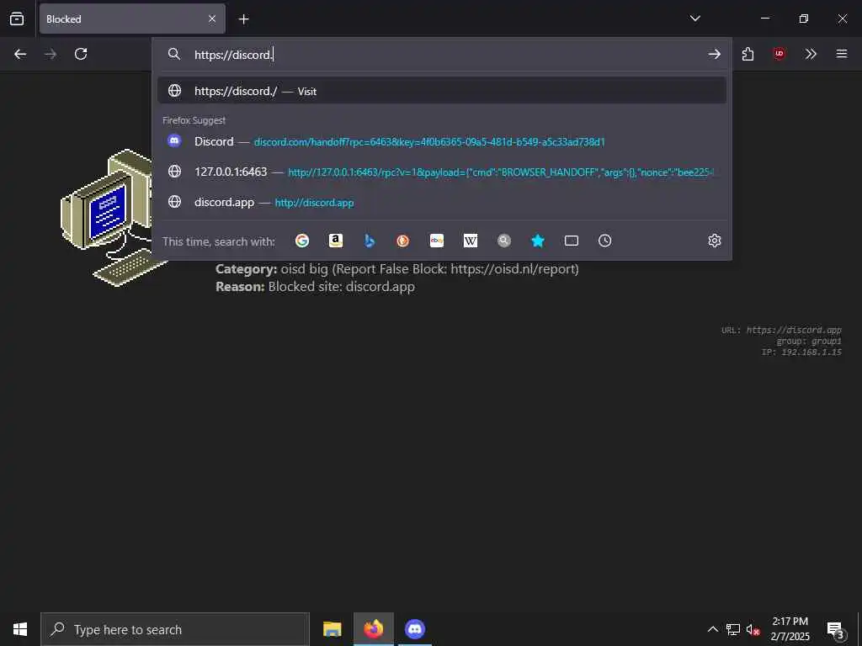This screenshot has width=862, height=646.
Task: Click the address bar search magnifier icon
Action: (x=173, y=54)
